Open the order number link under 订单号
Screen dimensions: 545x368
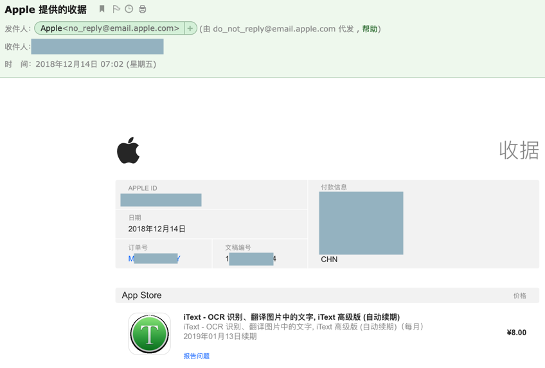pyautogui.click(x=154, y=259)
